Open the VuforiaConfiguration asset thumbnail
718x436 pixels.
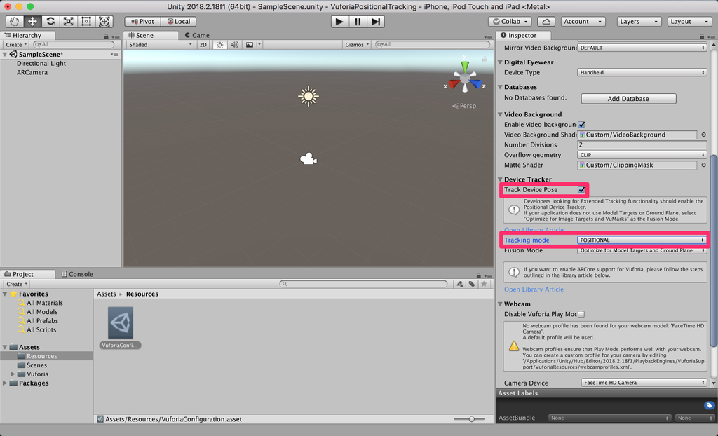(121, 323)
